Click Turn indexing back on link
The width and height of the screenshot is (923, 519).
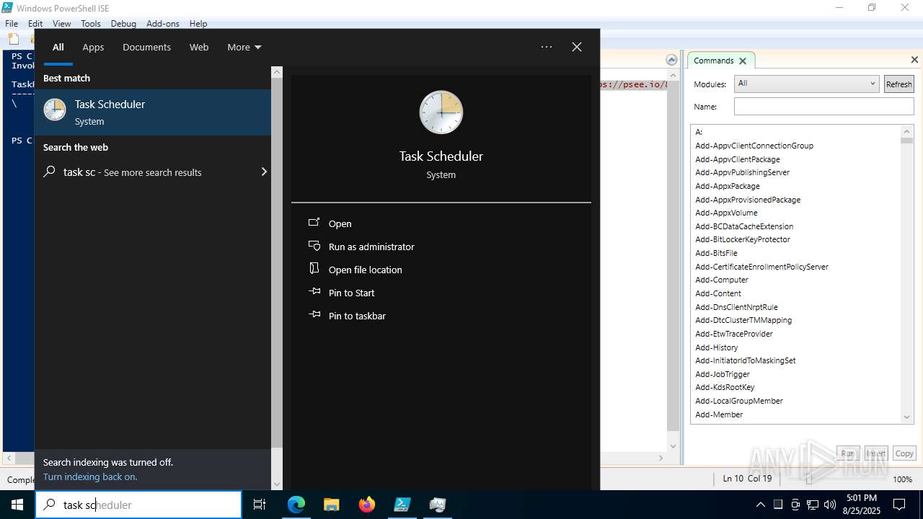coord(90,476)
